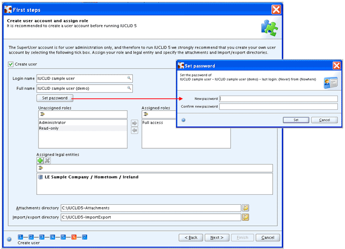Click the First steps title bar app icon

tap(8, 10)
